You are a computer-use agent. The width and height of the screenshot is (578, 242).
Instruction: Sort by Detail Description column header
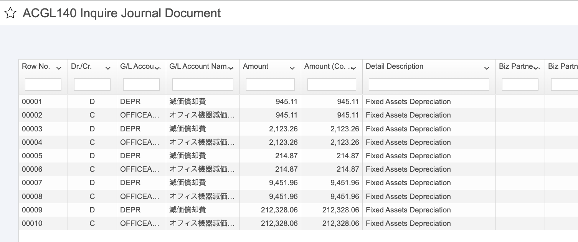395,66
